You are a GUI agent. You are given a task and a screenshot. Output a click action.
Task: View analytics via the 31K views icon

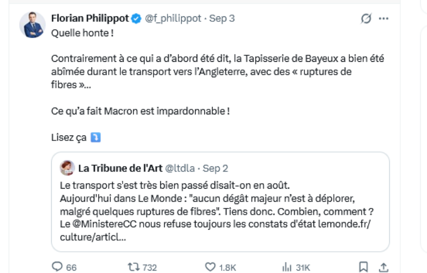click(x=287, y=267)
